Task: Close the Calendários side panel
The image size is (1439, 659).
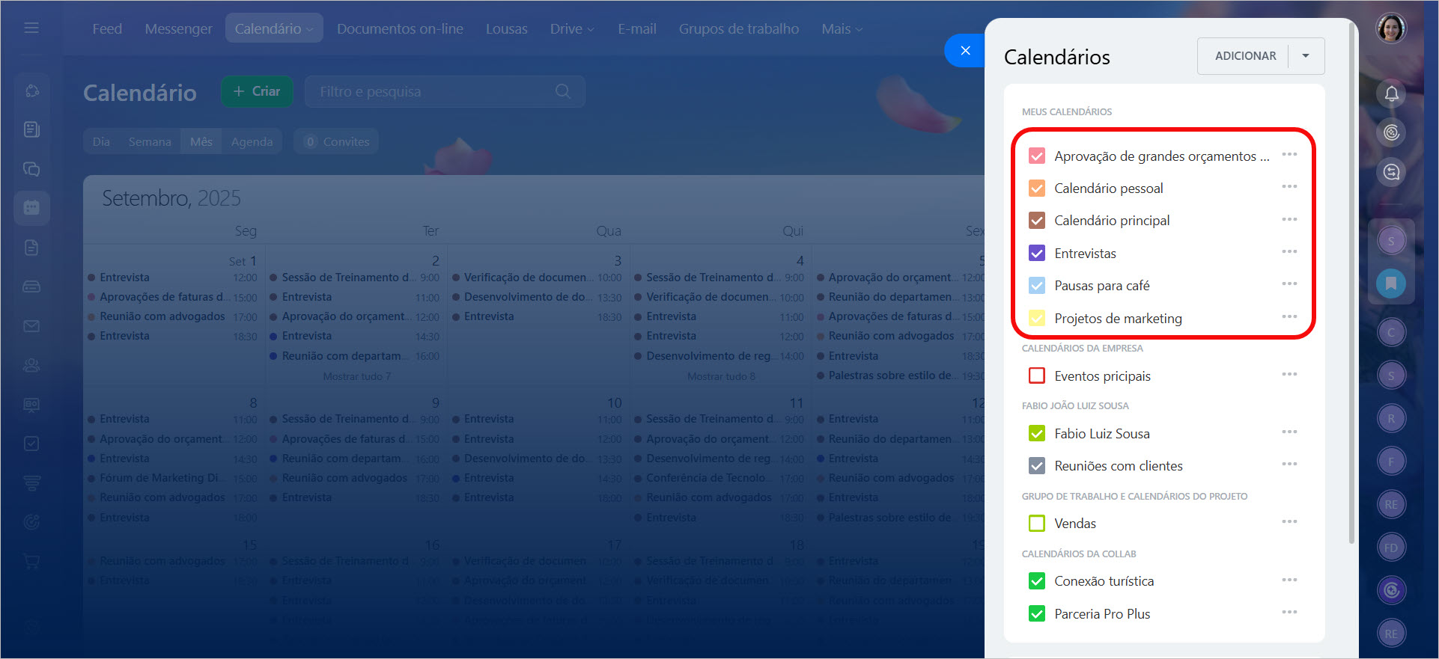Action: [965, 51]
